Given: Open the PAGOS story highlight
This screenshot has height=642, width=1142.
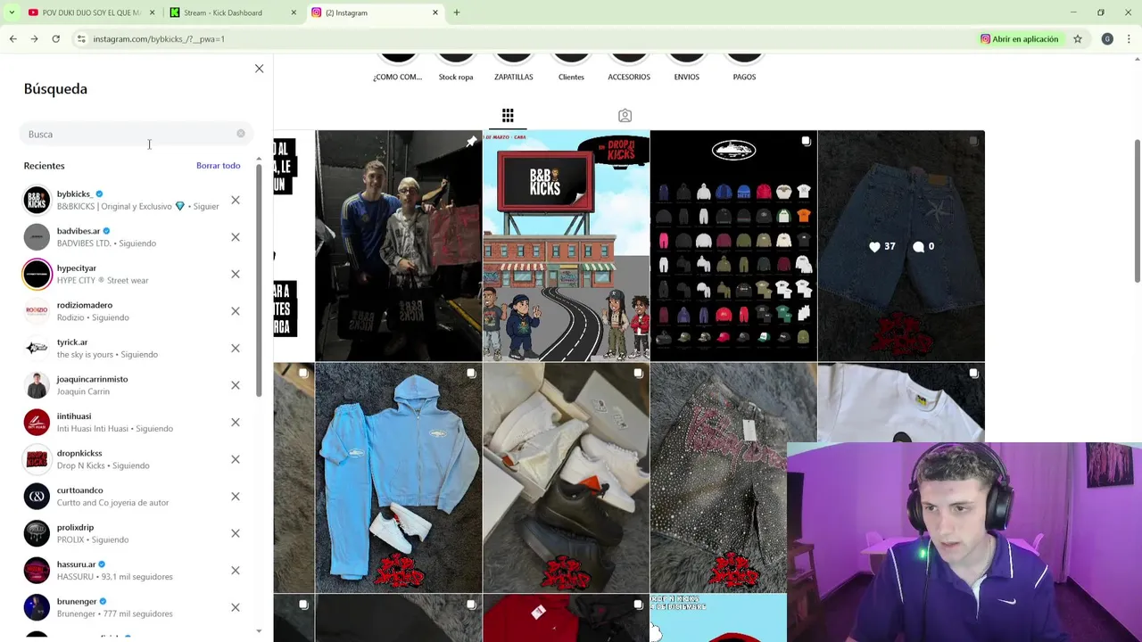Looking at the screenshot, I should pos(744,67).
